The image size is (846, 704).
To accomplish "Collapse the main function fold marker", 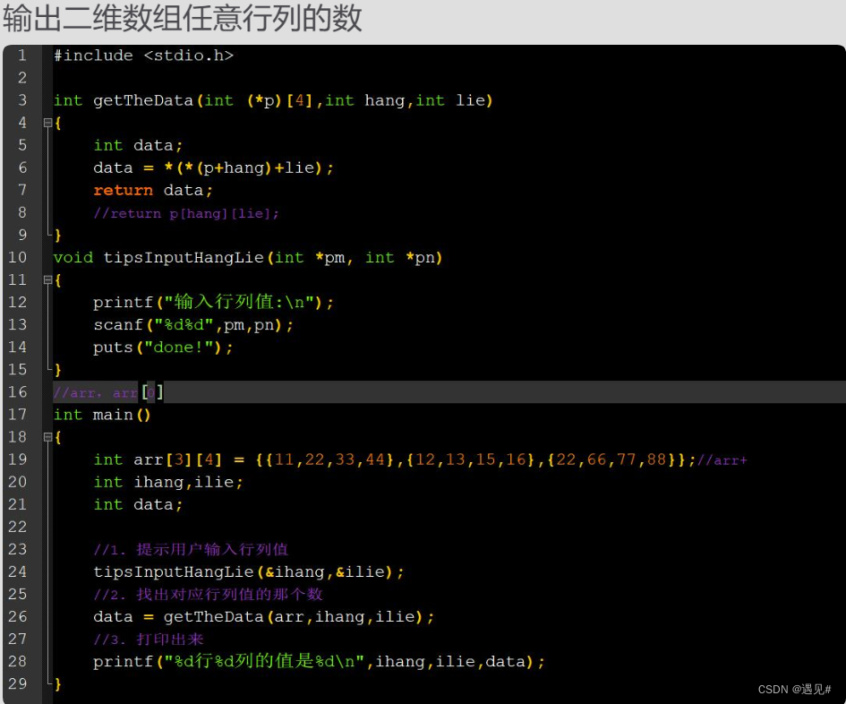I will [47, 437].
